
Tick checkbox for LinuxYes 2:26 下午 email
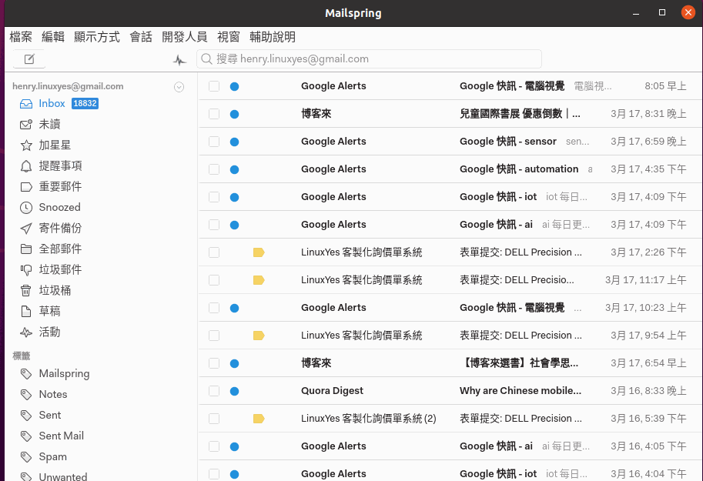(214, 252)
